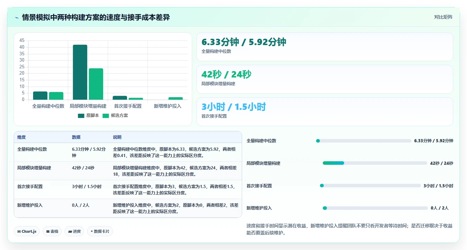467x250 pixels.
Task: Click the 数据卡片 tag chip
Action: [100, 231]
